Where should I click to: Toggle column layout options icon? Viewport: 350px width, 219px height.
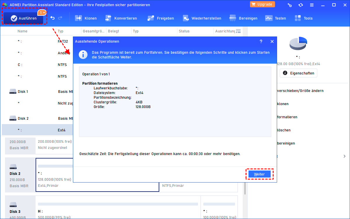(238, 31)
